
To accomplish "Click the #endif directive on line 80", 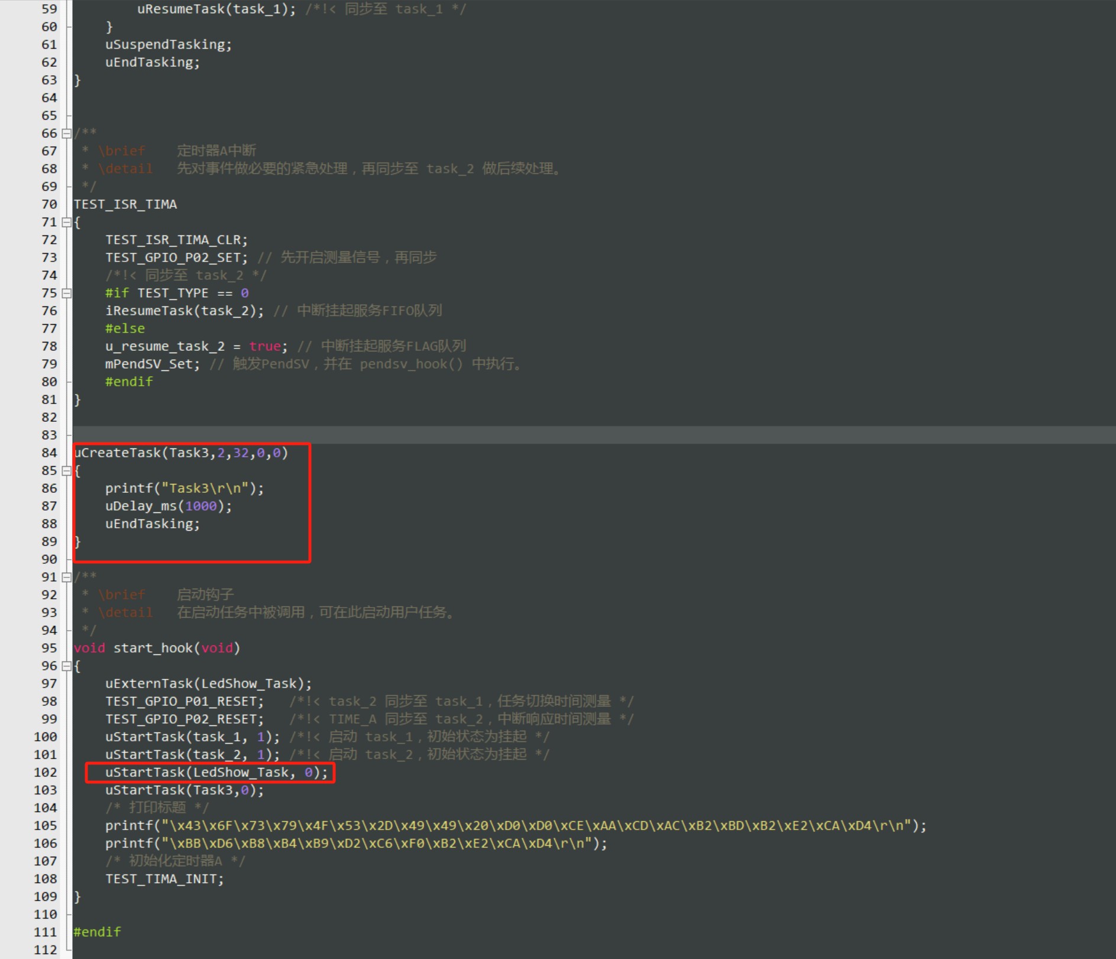I will [x=129, y=382].
